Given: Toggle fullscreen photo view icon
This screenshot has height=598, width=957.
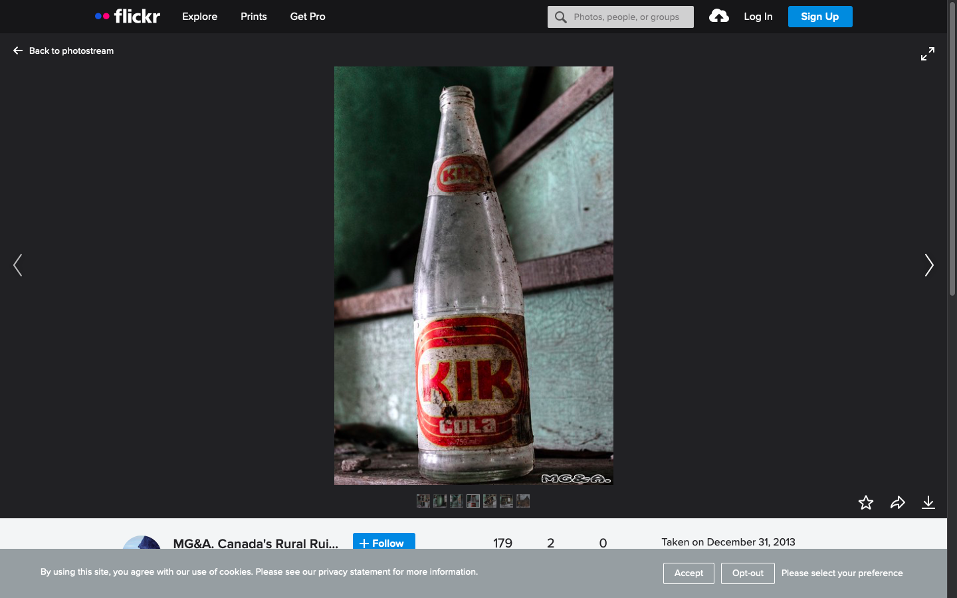Looking at the screenshot, I should (928, 54).
